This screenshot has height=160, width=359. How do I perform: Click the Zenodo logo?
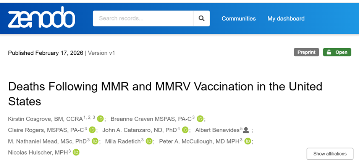click(x=41, y=18)
